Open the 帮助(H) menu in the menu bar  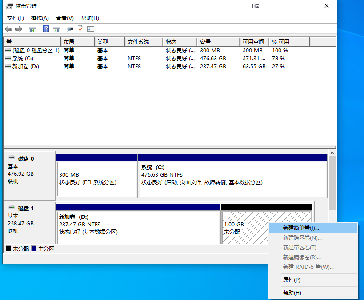point(90,18)
